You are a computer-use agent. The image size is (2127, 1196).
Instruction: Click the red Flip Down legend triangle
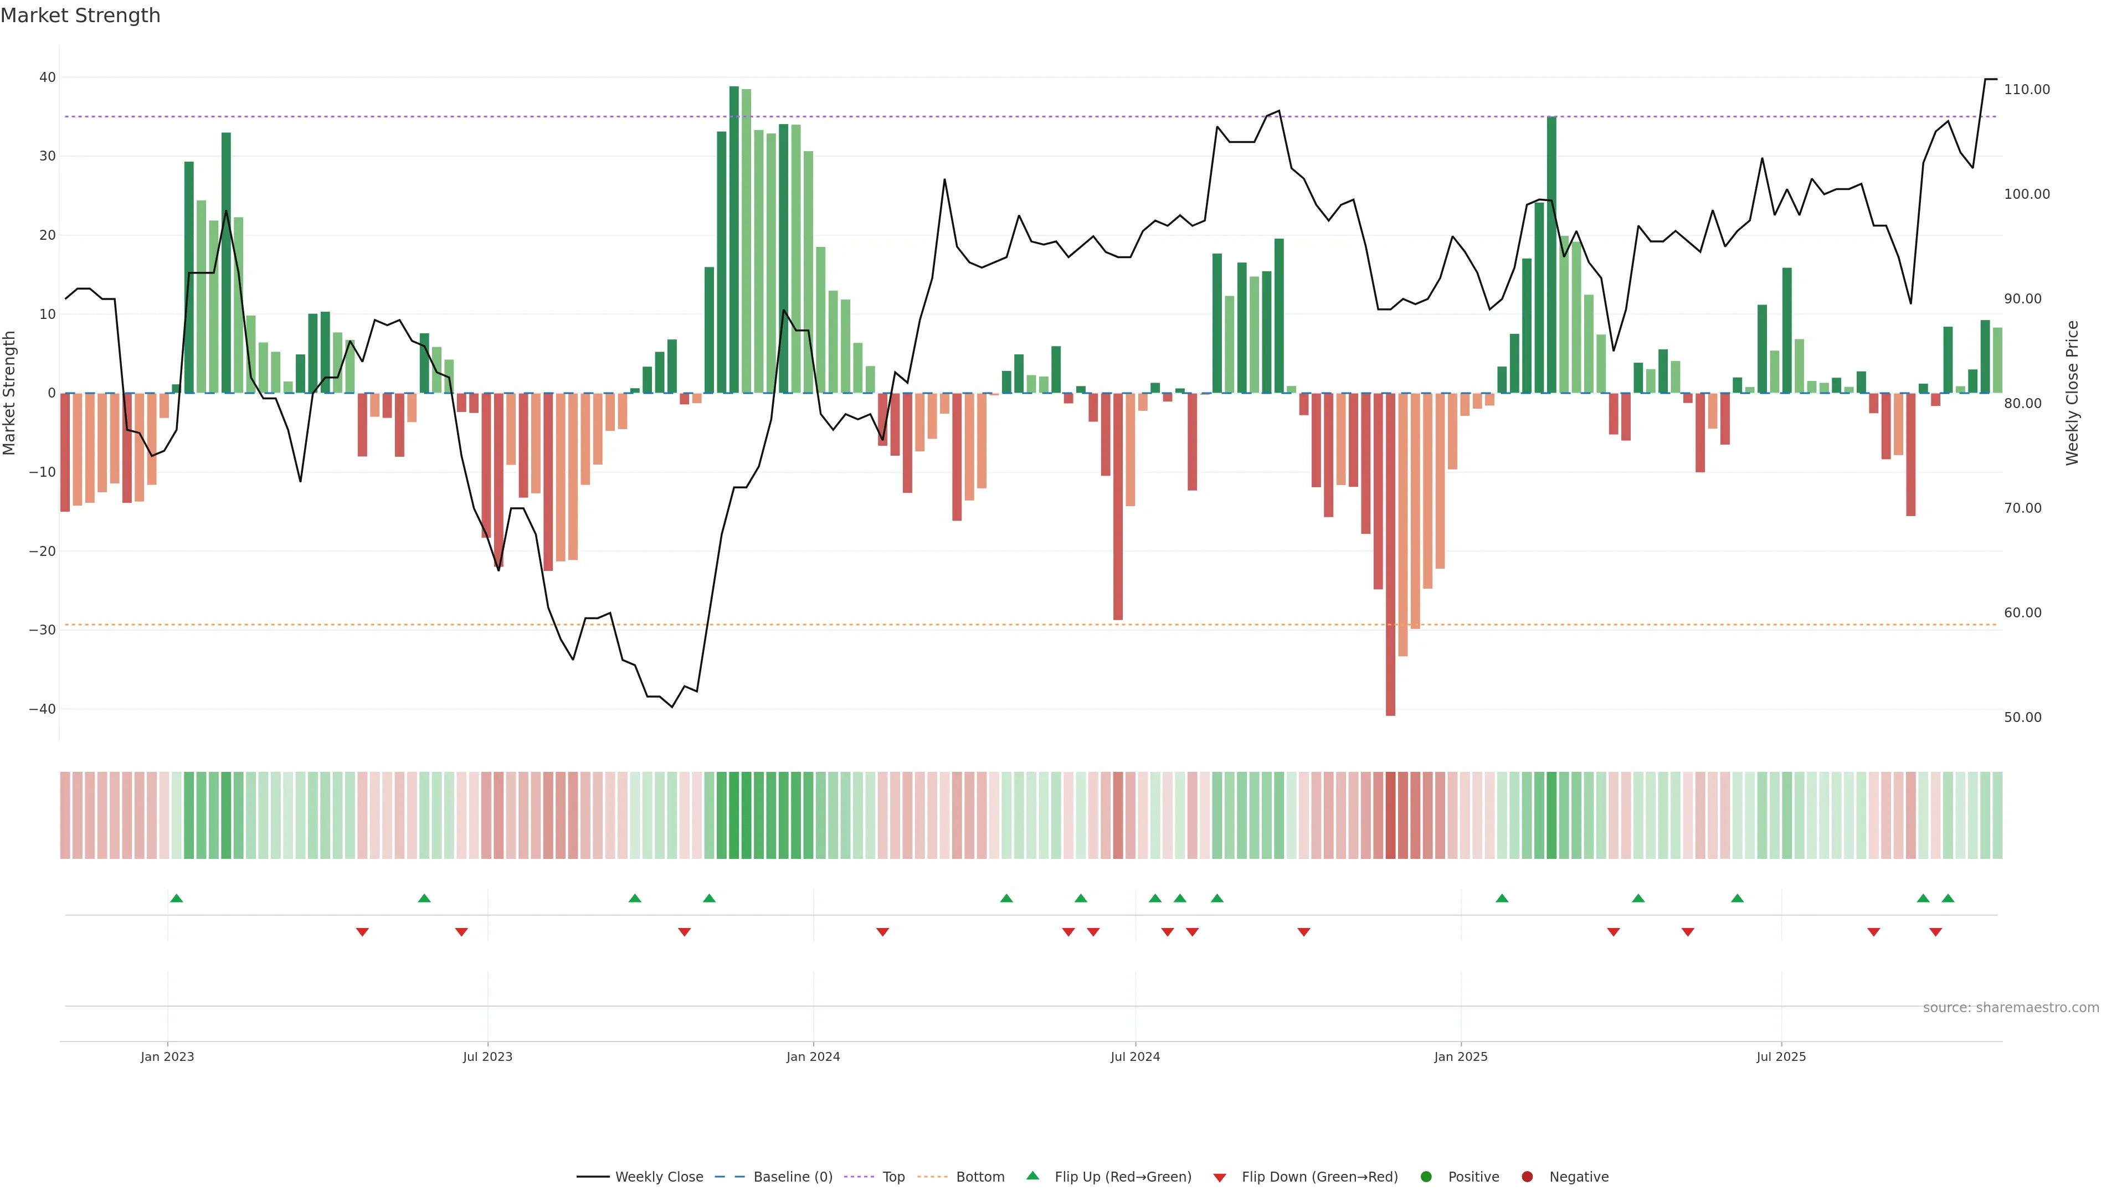[x=1220, y=1177]
